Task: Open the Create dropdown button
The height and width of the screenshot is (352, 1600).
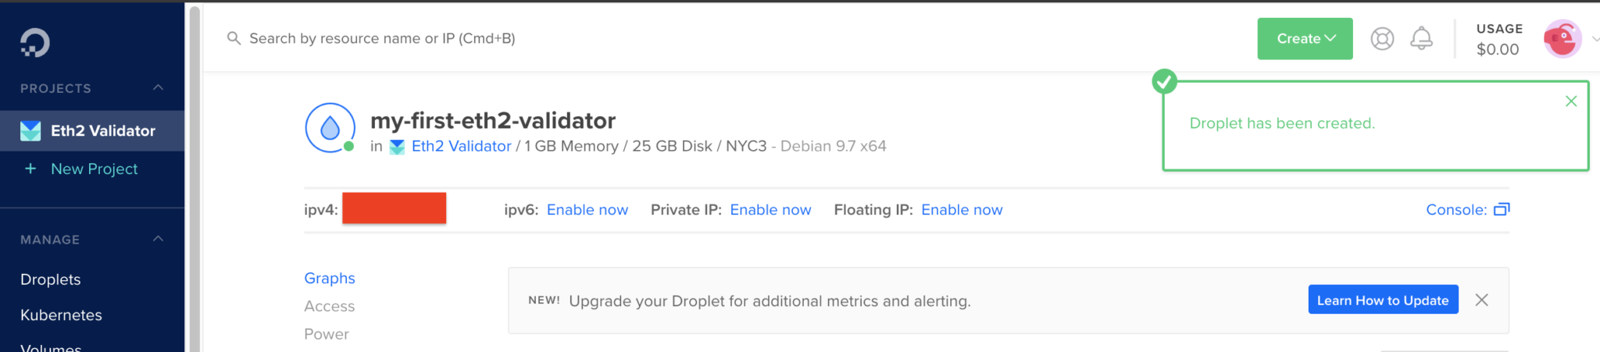Action: coord(1305,38)
